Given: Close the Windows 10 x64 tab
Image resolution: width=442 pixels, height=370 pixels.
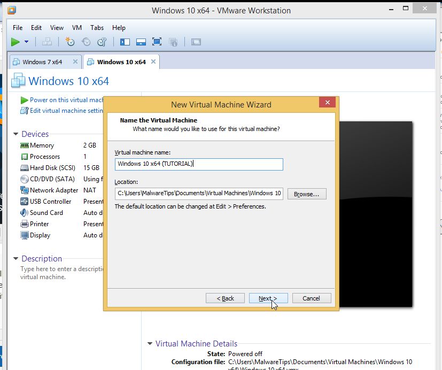Looking at the screenshot, I should pyautogui.click(x=153, y=61).
